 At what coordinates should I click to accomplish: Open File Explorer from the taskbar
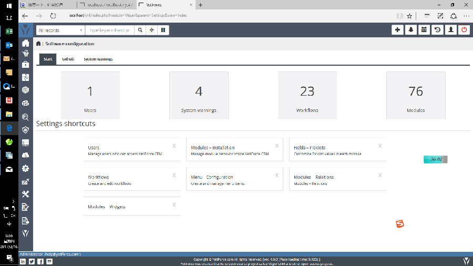[9, 114]
